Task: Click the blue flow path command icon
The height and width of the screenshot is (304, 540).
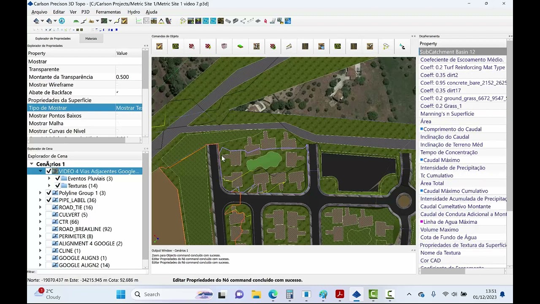Action: click(x=402, y=46)
